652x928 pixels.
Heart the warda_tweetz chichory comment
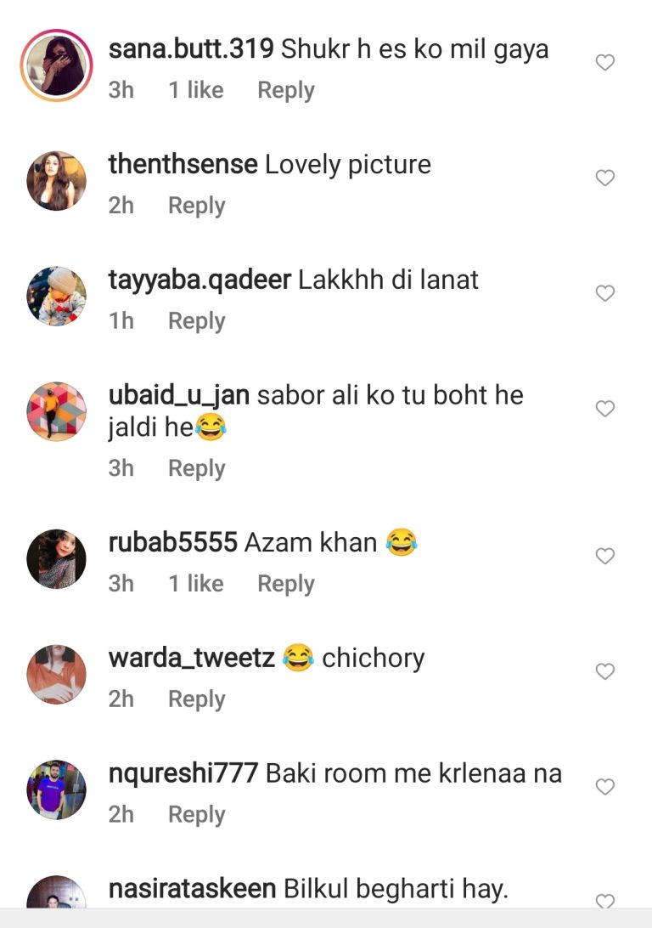(604, 671)
